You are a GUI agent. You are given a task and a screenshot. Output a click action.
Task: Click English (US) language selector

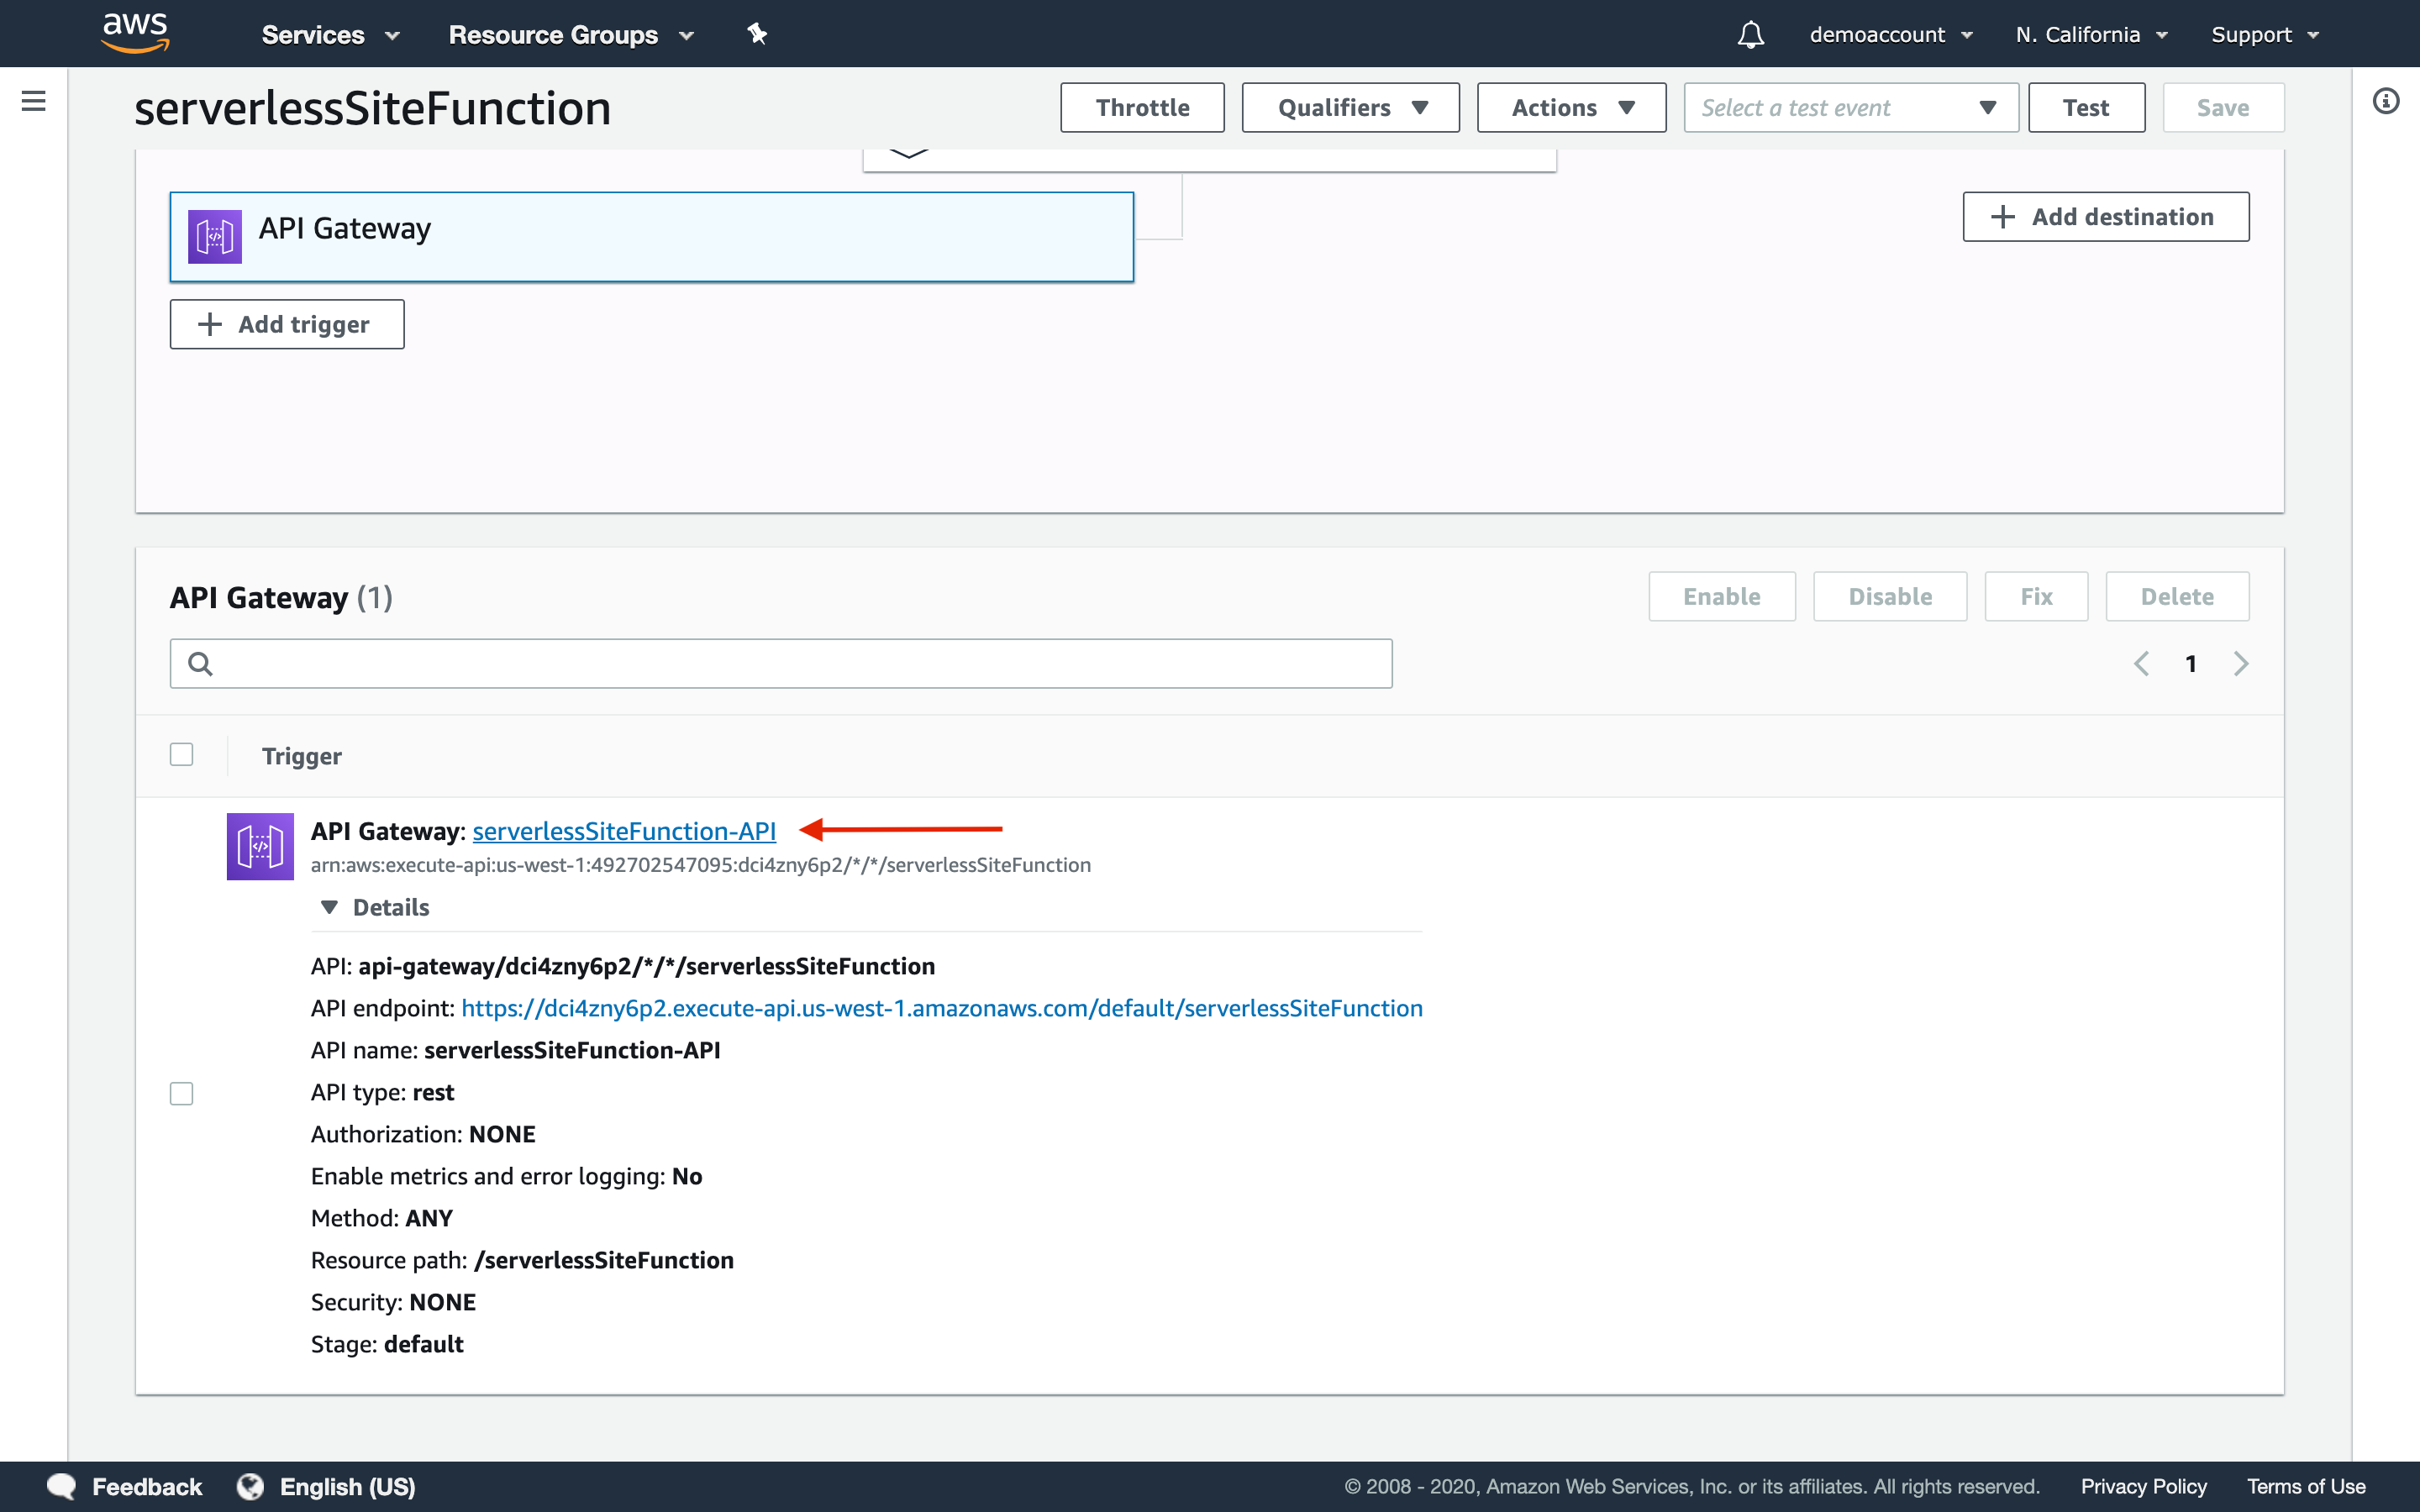[347, 1486]
